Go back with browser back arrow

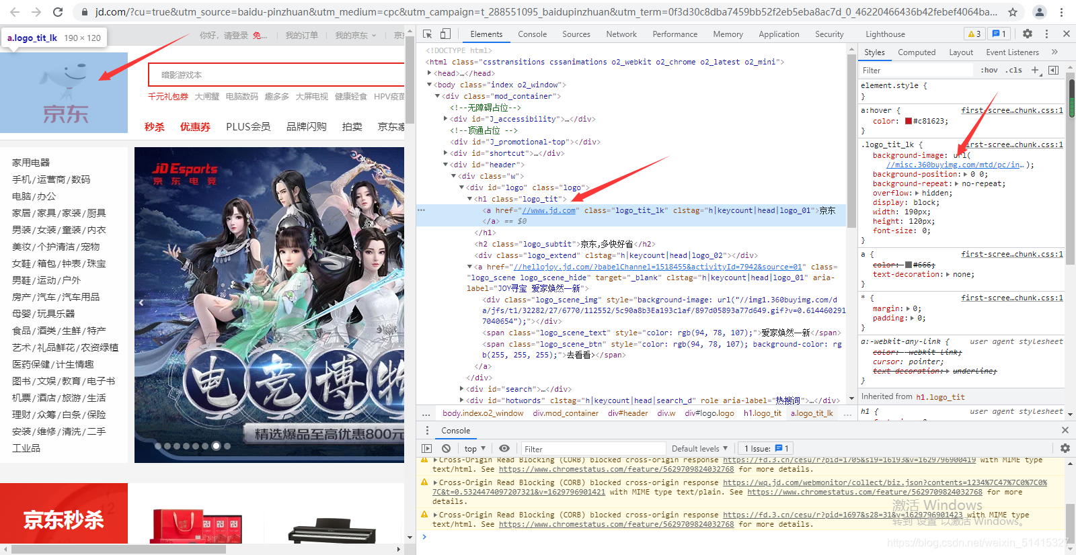[15, 12]
